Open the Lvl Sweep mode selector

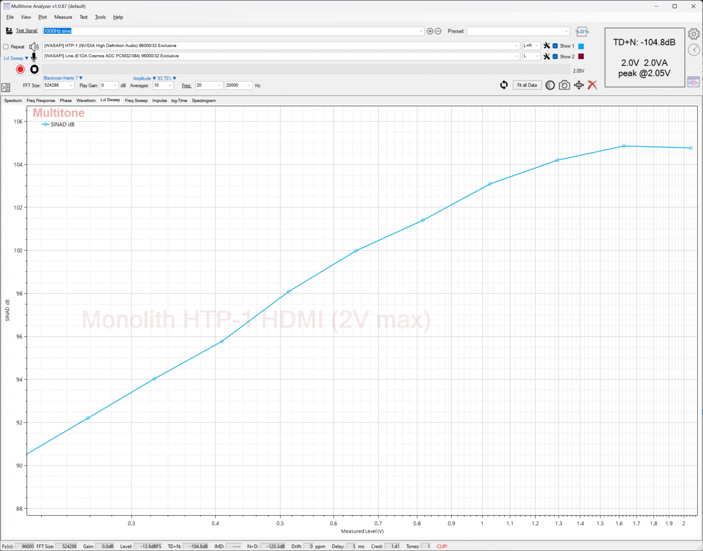(16, 58)
